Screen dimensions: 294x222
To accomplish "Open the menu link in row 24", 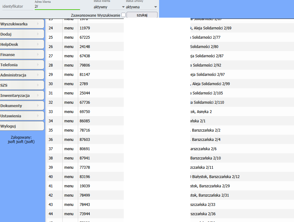I will 69,28.
